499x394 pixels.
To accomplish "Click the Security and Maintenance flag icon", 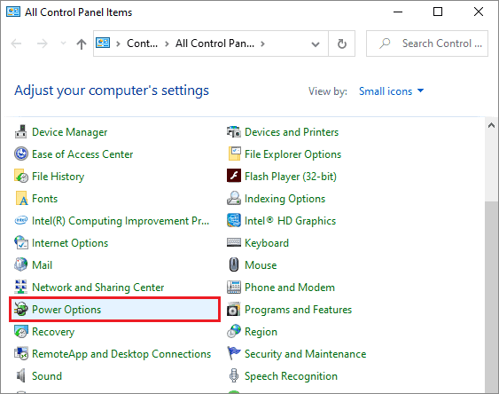I will [x=234, y=353].
